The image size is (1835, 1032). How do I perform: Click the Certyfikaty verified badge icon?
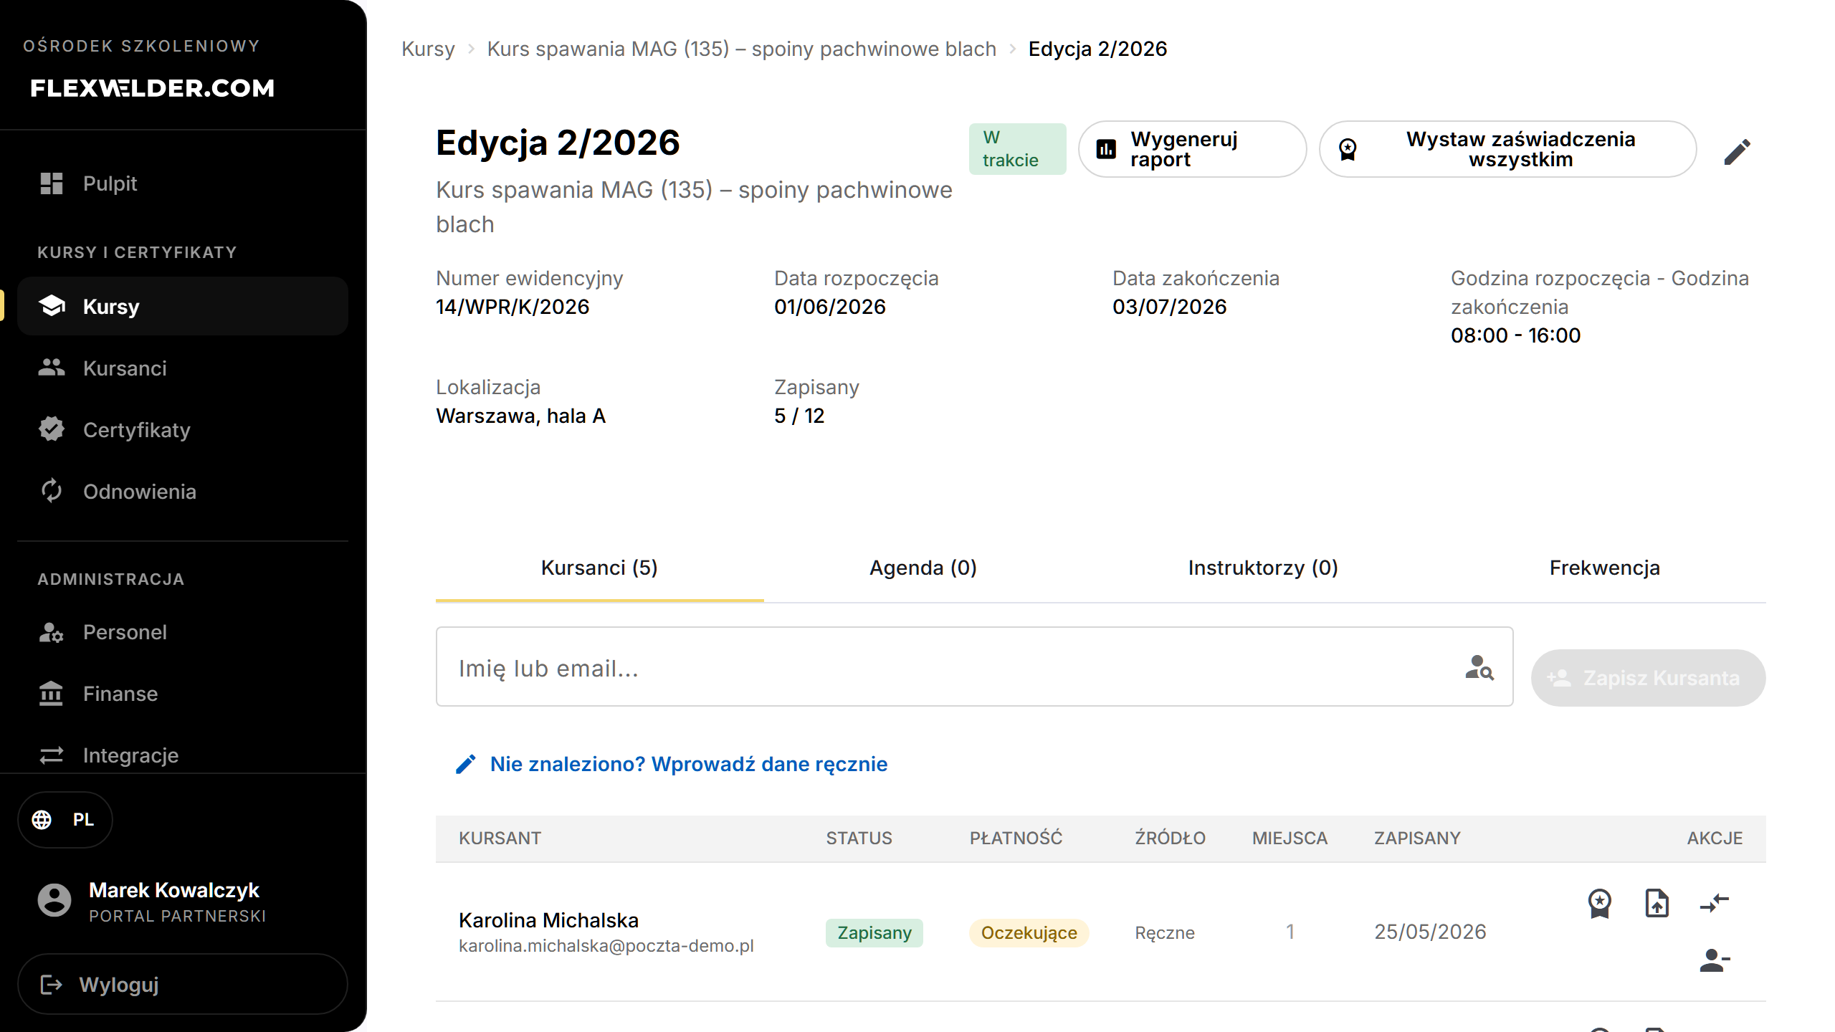click(x=52, y=429)
